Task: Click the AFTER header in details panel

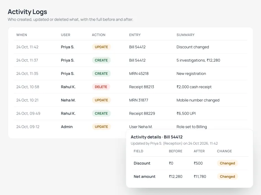Action: click(199, 151)
